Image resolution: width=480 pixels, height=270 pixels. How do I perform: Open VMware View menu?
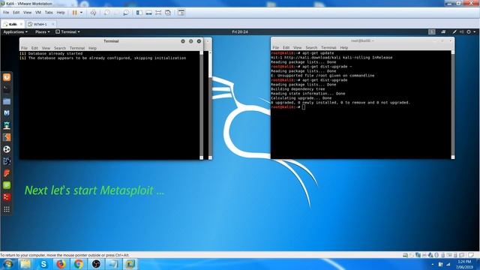(27, 13)
